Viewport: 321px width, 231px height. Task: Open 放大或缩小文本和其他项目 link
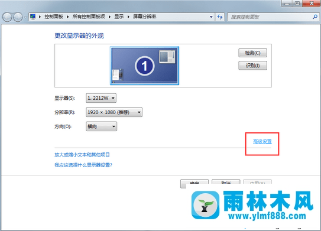pos(82,155)
